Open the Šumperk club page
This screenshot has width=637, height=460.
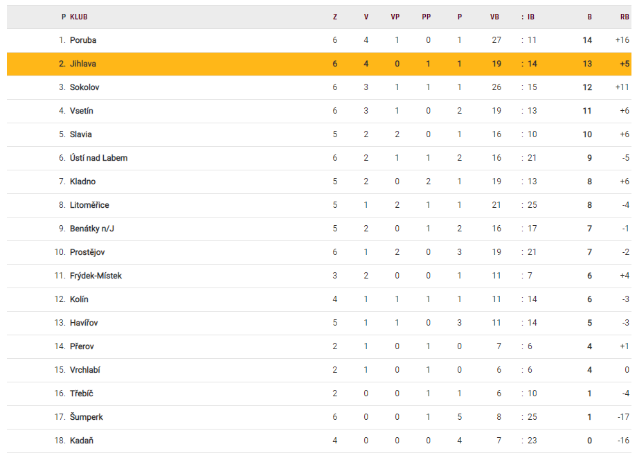pos(85,417)
